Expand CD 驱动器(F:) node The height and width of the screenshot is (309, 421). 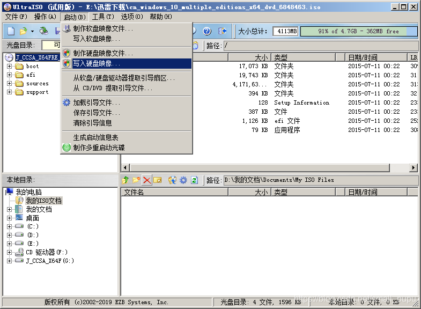[x=10, y=252]
